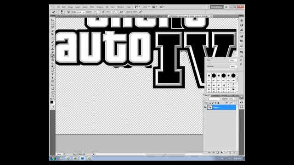294x165 pixels.
Task: Select the Pen tool
Action: (52, 71)
